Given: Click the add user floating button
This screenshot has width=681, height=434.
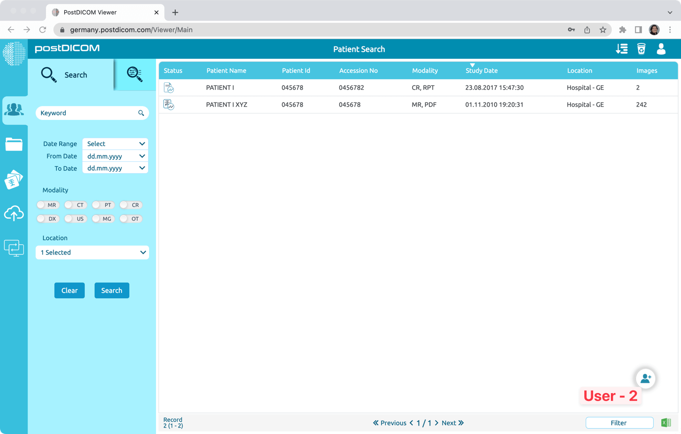Looking at the screenshot, I should coord(645,378).
